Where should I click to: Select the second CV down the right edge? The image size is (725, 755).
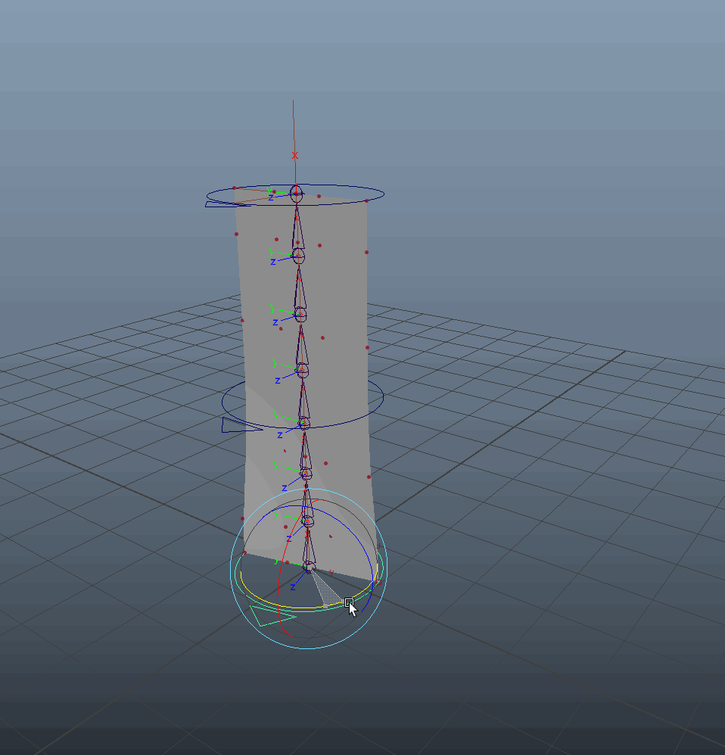coord(366,253)
